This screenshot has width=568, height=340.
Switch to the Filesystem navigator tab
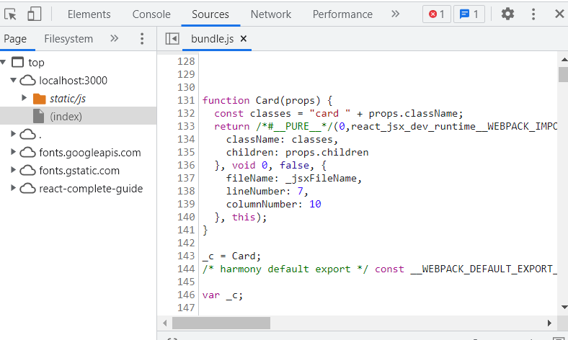click(x=68, y=39)
